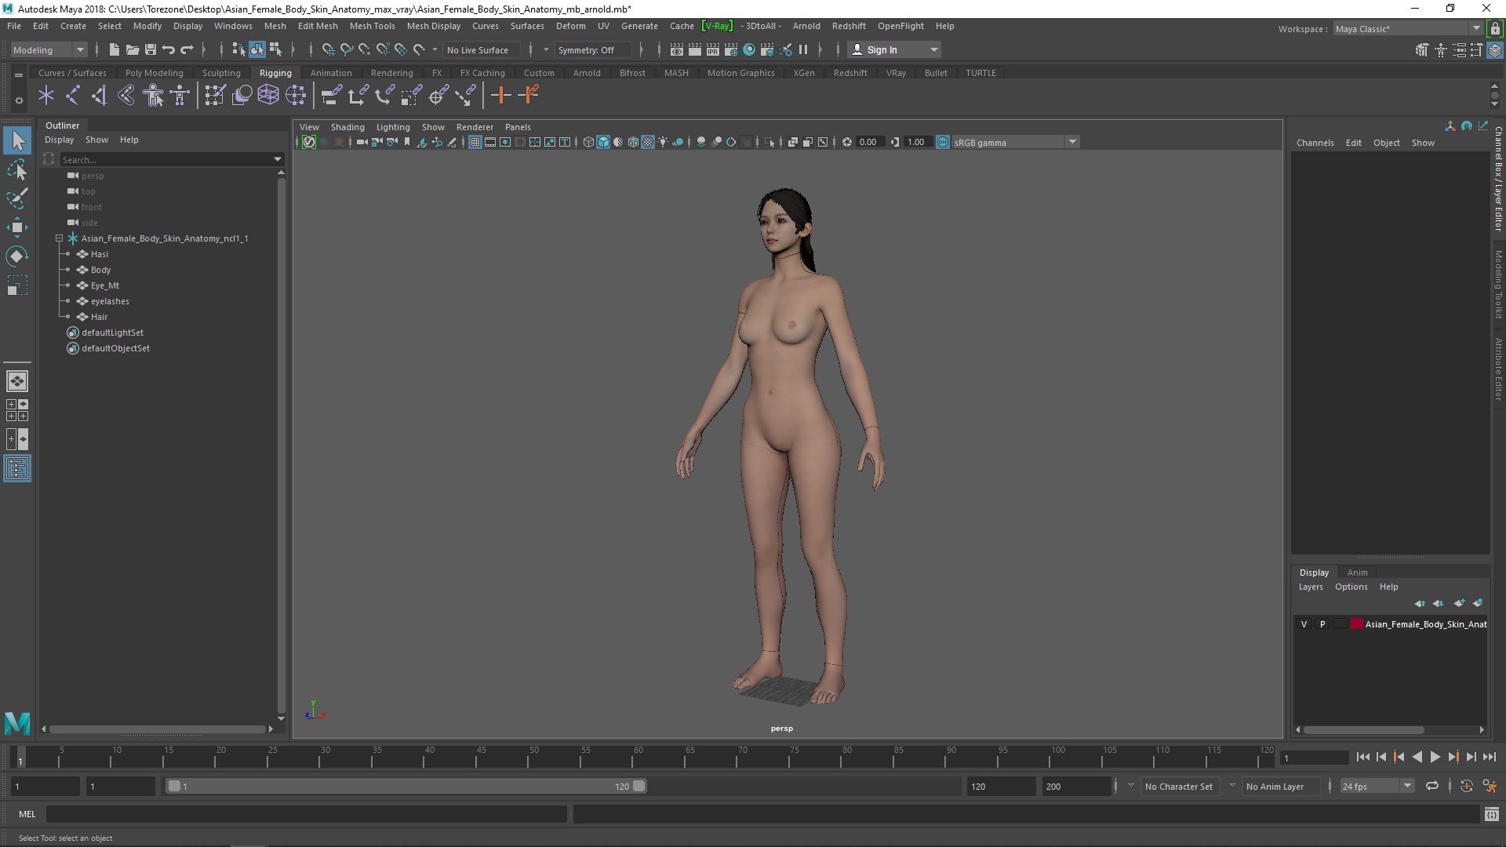Click Save Scene icon

(151, 49)
